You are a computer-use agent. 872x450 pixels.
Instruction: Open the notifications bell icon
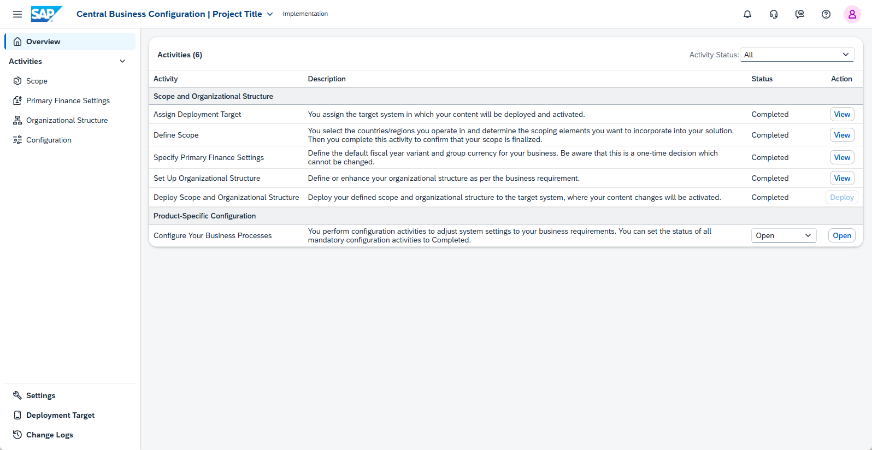(747, 14)
